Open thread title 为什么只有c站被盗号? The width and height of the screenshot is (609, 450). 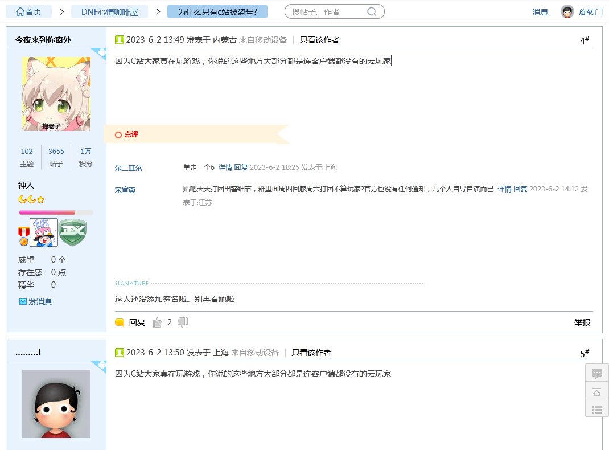coord(217,11)
